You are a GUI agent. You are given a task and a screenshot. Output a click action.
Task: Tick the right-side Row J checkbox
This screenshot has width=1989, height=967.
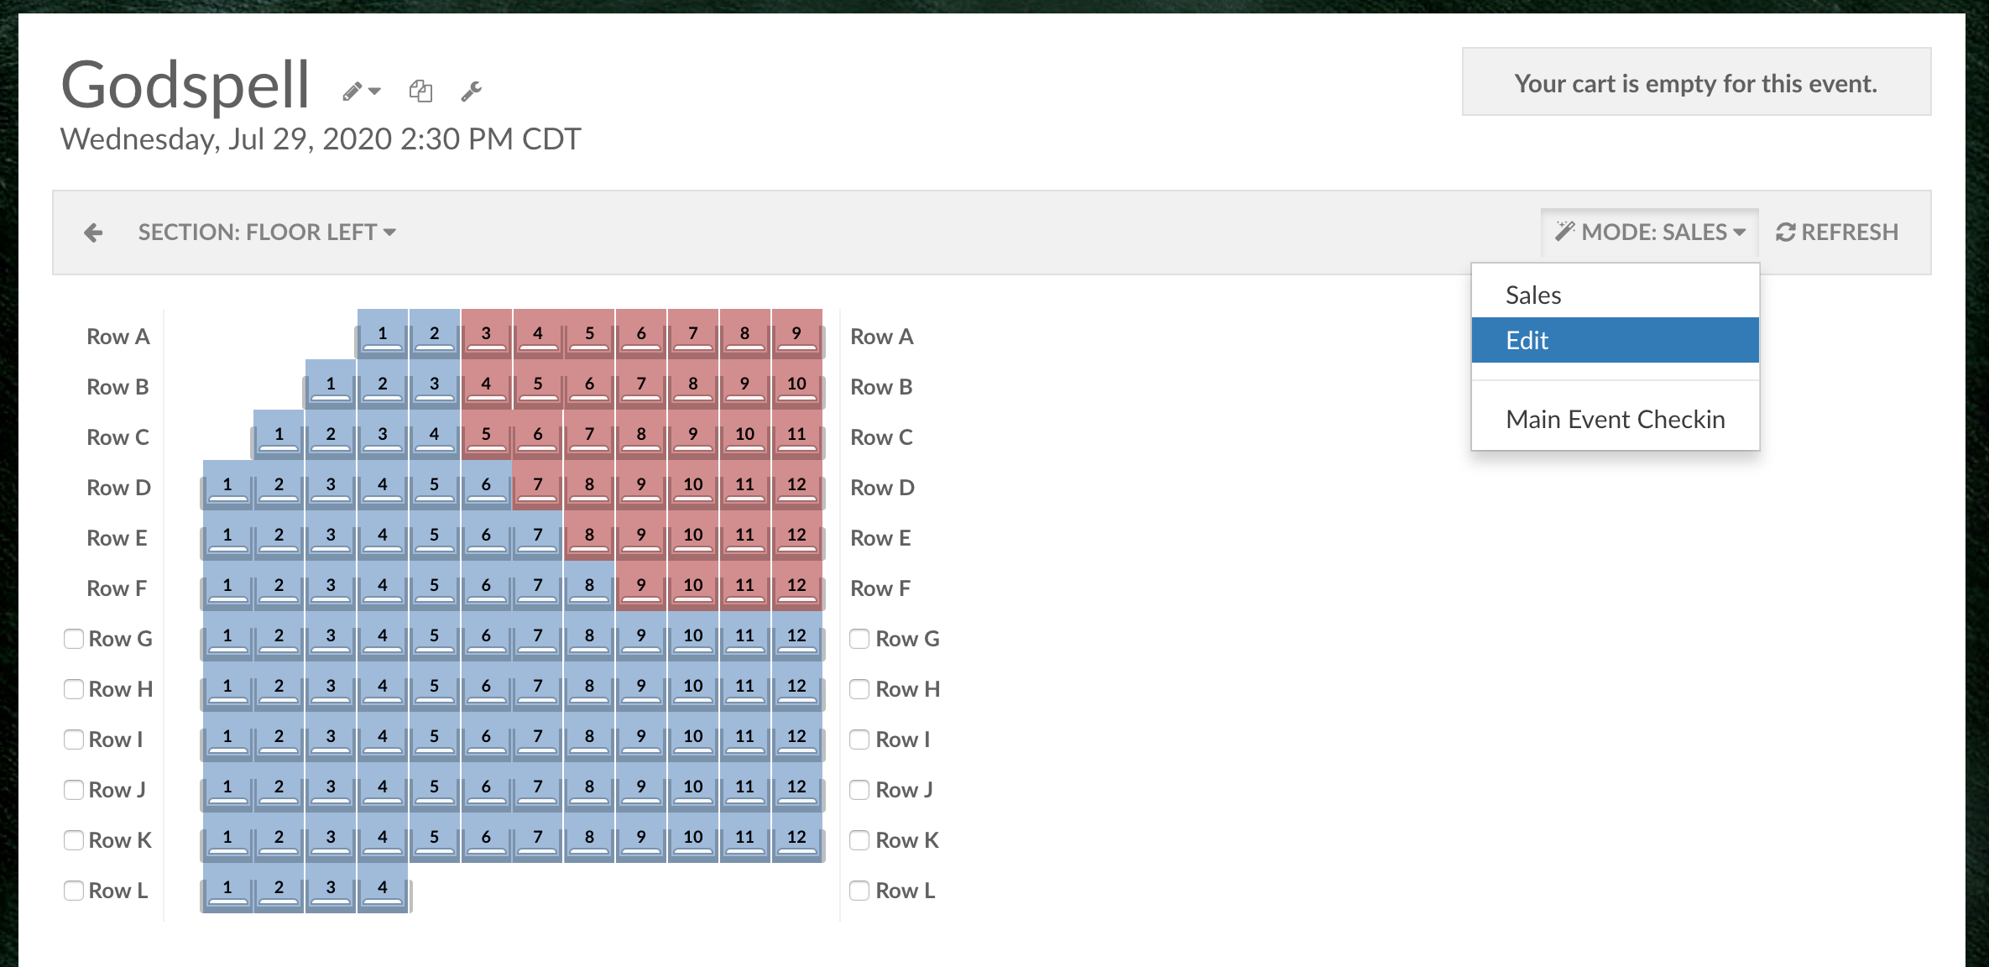coord(859,790)
